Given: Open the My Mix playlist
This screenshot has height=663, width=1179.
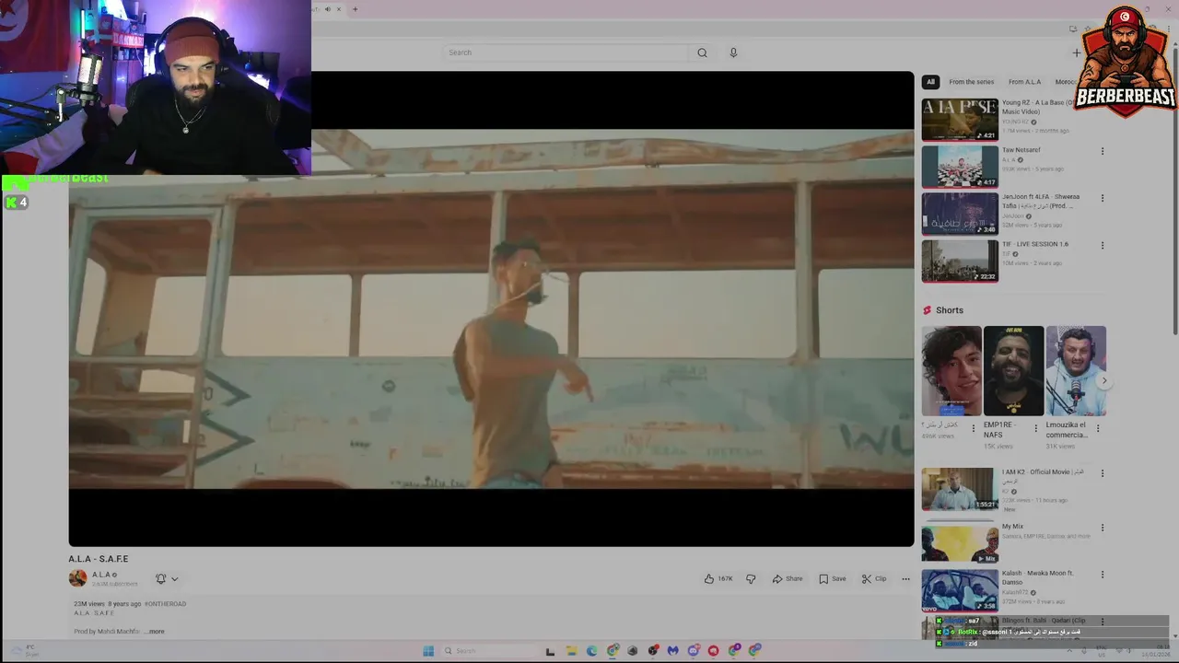Looking at the screenshot, I should coord(960,543).
